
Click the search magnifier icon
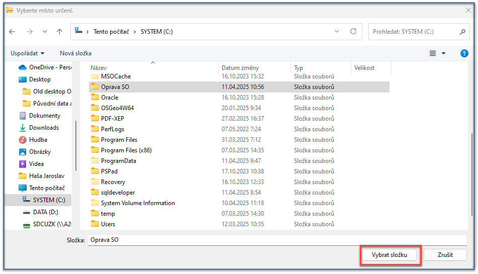[462, 32]
